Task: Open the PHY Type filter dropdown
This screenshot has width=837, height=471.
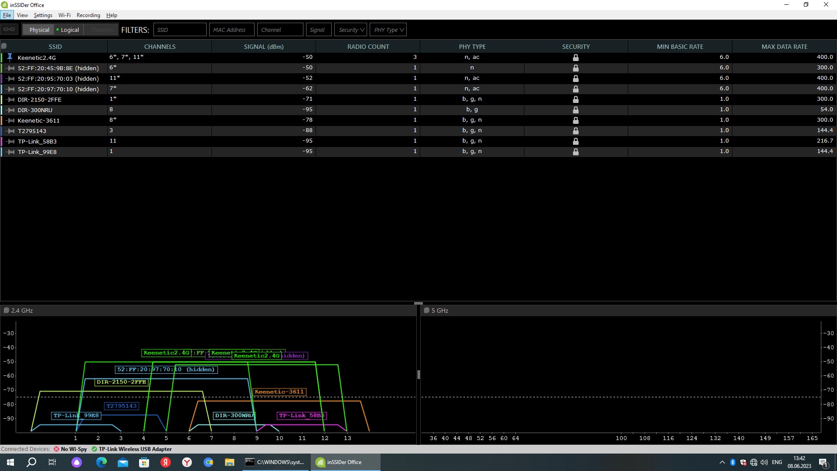Action: (388, 30)
